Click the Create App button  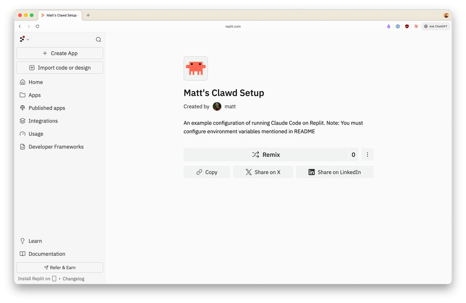[x=60, y=53]
